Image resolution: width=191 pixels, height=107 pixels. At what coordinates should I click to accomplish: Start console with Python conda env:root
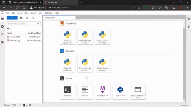pos(103,64)
